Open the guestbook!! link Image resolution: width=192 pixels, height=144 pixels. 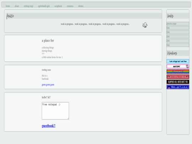(x=48, y=126)
